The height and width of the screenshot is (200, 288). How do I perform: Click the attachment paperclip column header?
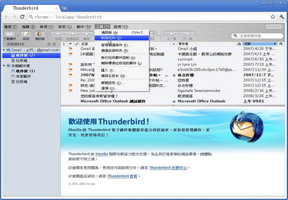click(76, 44)
